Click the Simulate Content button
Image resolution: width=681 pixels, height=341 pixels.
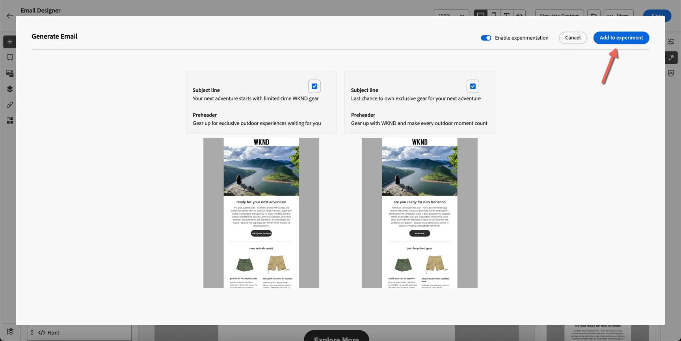(x=559, y=15)
